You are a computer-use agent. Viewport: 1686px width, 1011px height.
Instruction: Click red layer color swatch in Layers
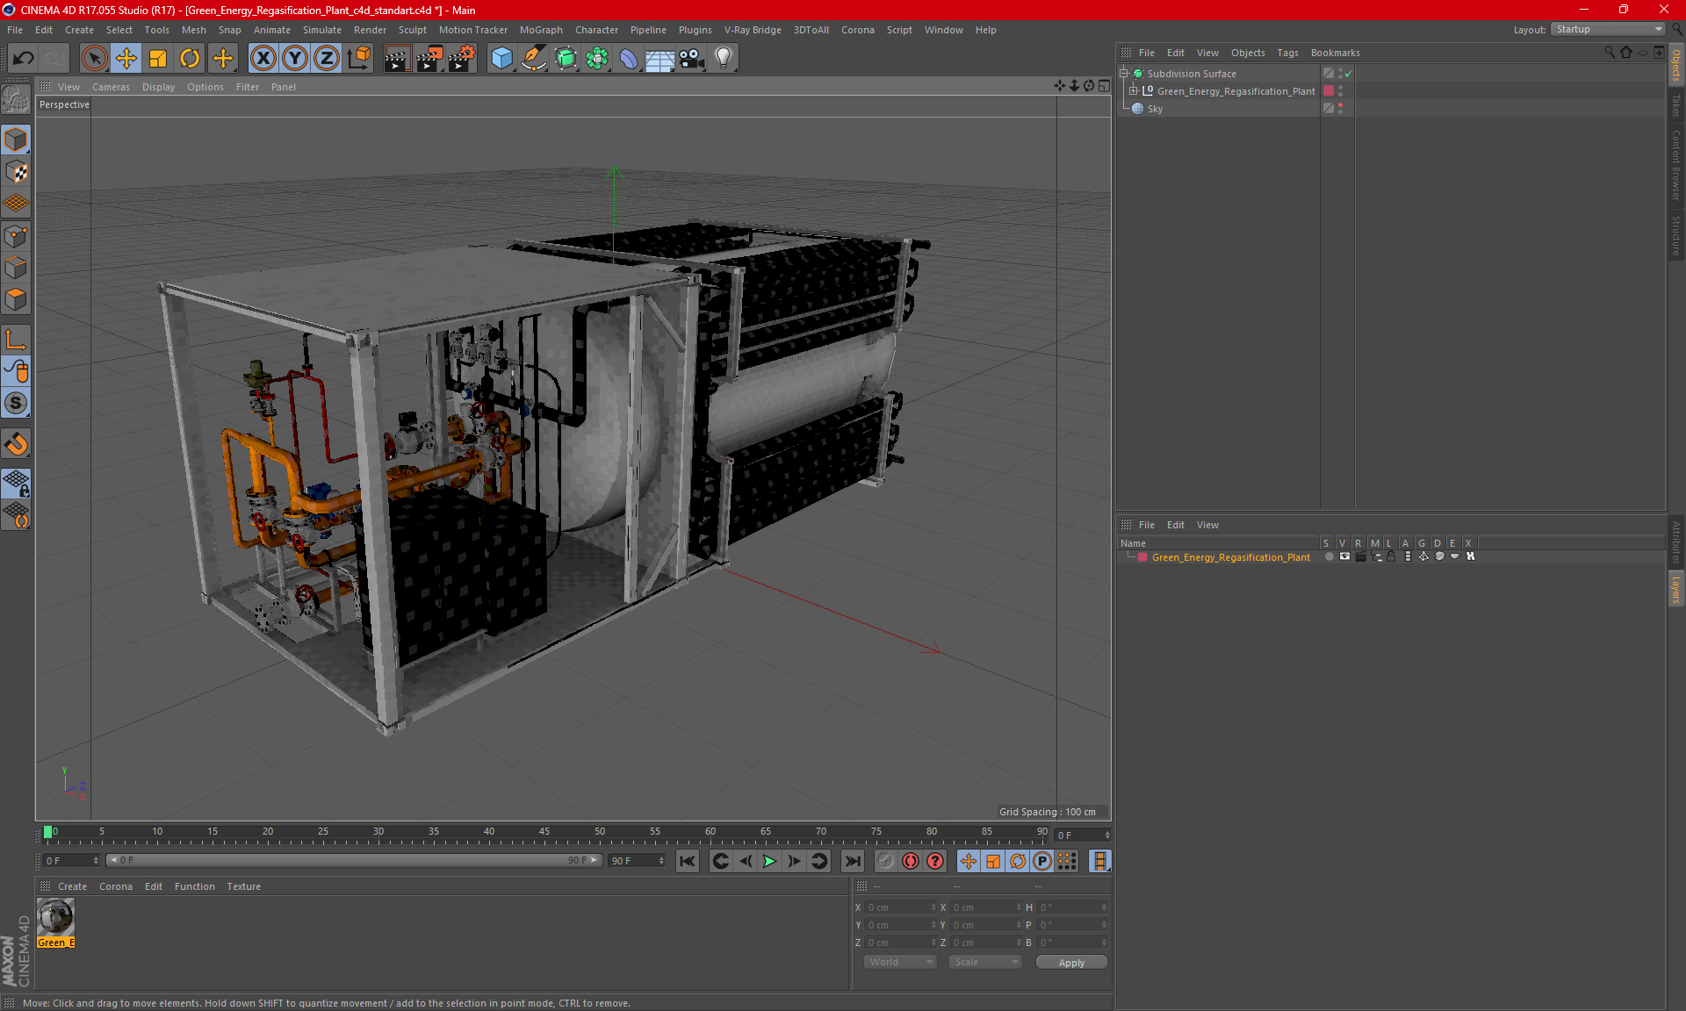pos(1142,557)
